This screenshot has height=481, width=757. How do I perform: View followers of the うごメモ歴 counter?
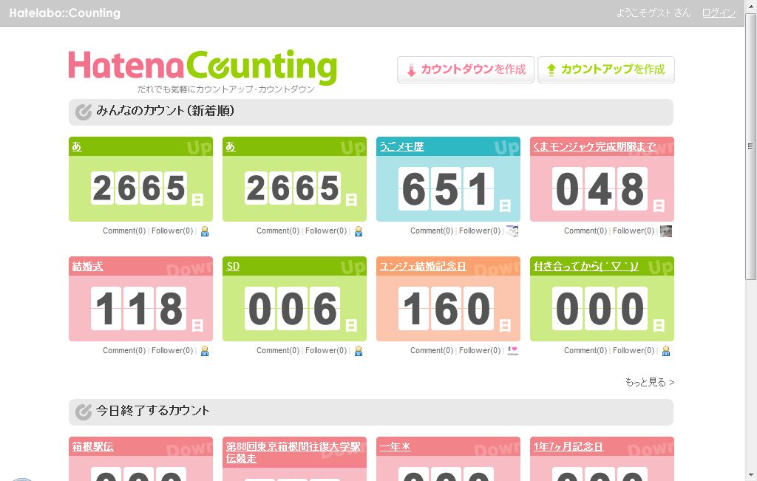click(x=480, y=231)
